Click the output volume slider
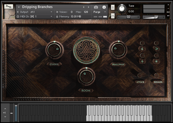173x123 pixels. click(x=154, y=17)
